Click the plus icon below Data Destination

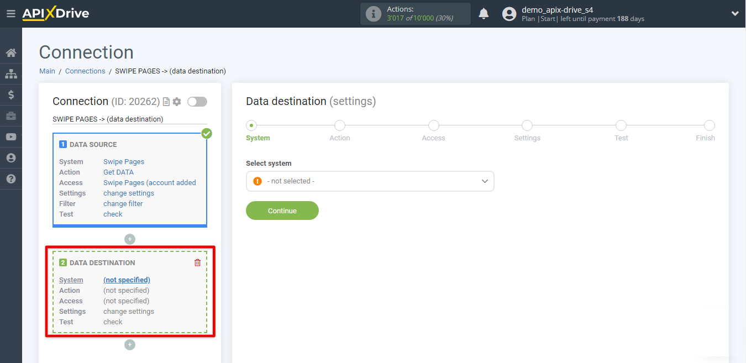click(130, 345)
